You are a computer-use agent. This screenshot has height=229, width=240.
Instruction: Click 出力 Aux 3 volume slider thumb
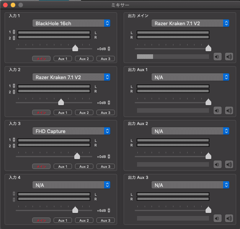[208, 210]
